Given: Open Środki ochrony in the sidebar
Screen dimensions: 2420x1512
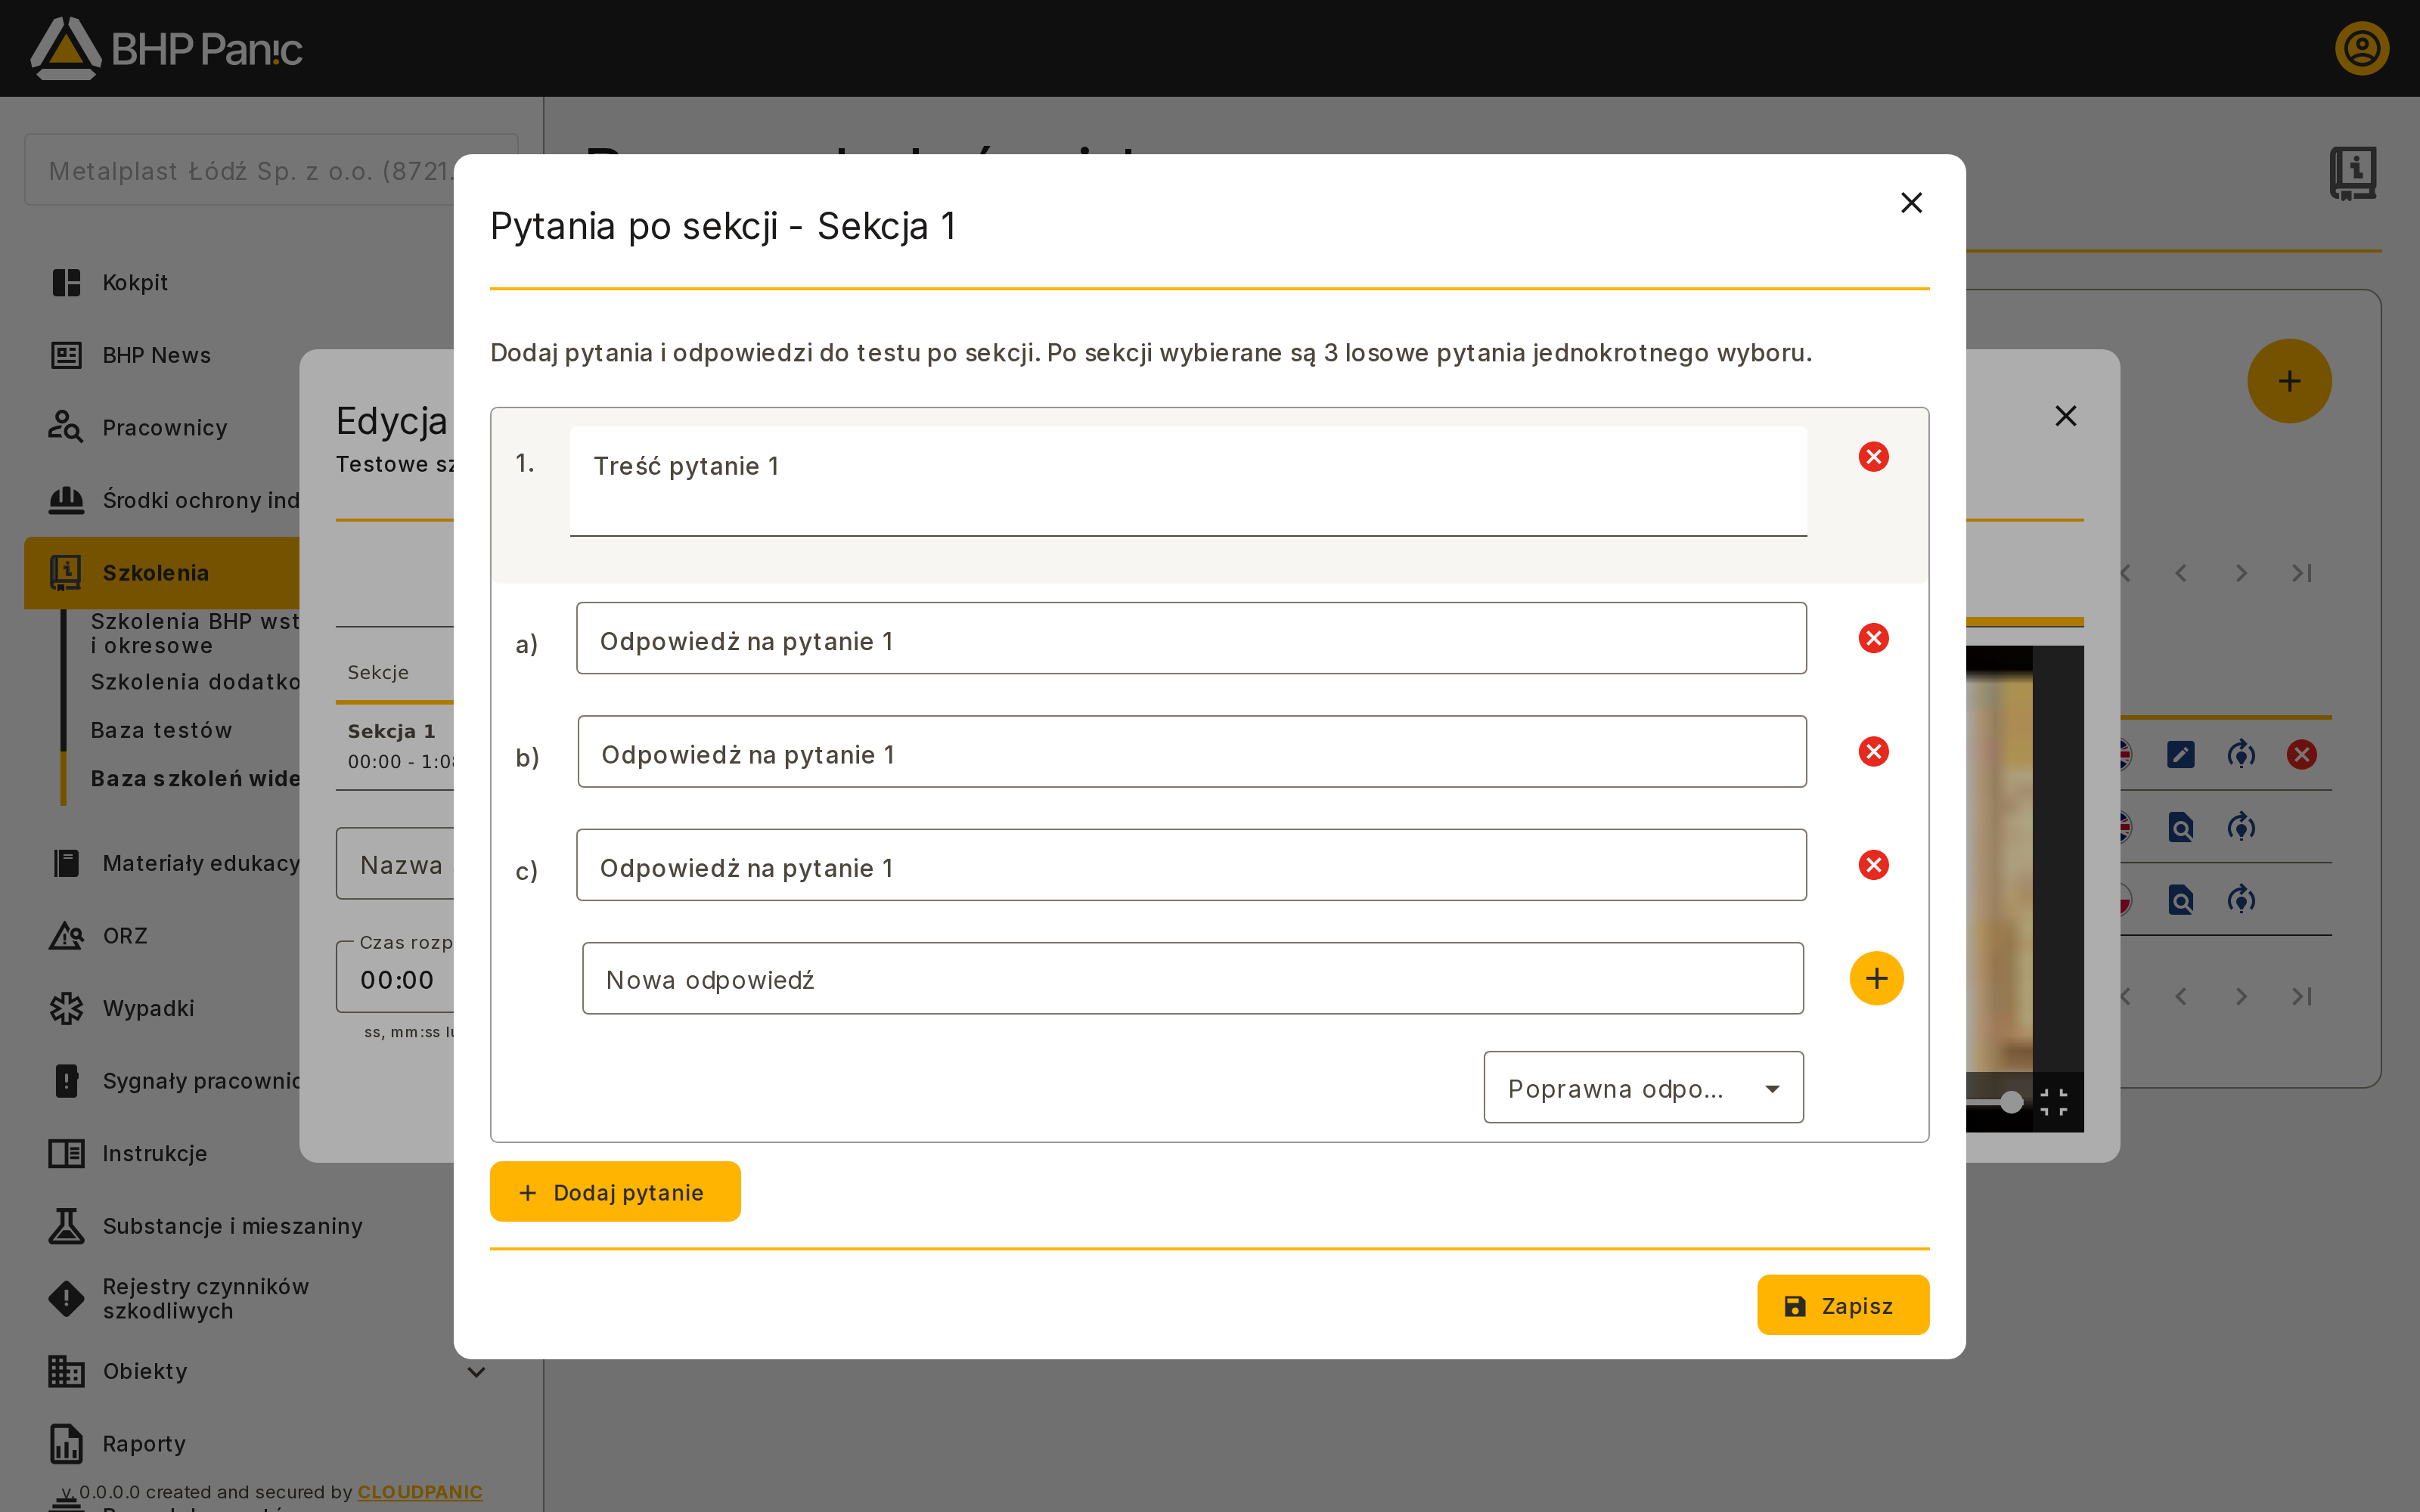Looking at the screenshot, I should pos(162,500).
